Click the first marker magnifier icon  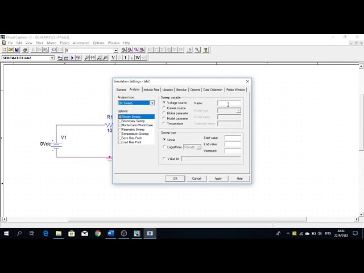pyautogui.click(x=86, y=58)
